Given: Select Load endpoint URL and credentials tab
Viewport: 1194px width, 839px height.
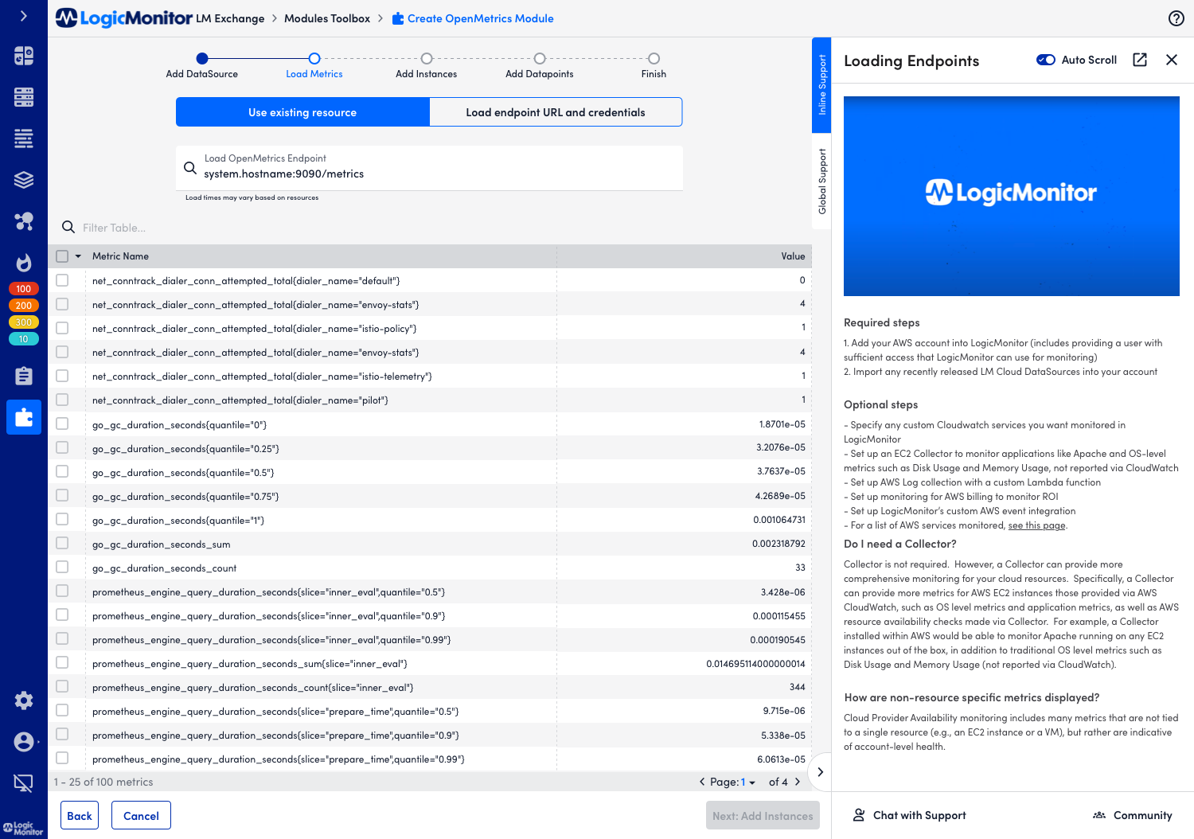Looking at the screenshot, I should click(556, 112).
